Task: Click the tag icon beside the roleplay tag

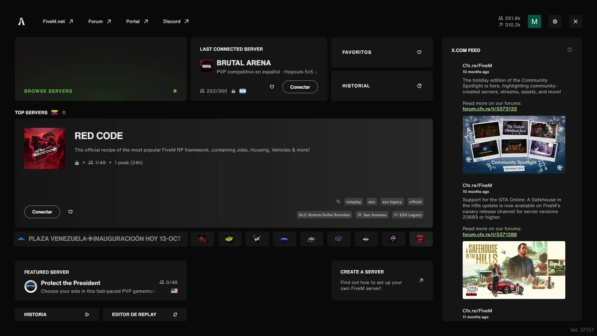Action: 339,202
